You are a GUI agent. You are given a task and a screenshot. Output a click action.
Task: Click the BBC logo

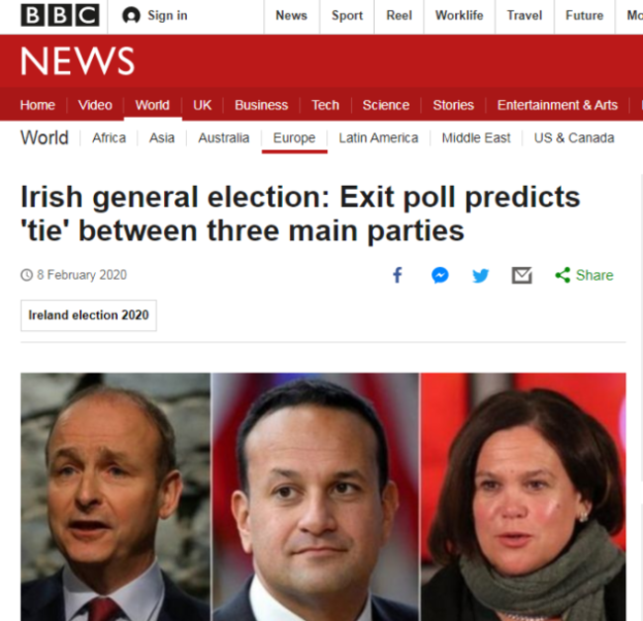pyautogui.click(x=60, y=16)
